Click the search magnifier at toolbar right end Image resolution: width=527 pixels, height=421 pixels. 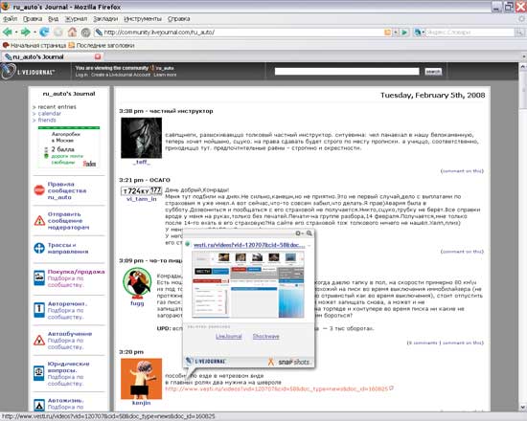pyautogui.click(x=519, y=33)
